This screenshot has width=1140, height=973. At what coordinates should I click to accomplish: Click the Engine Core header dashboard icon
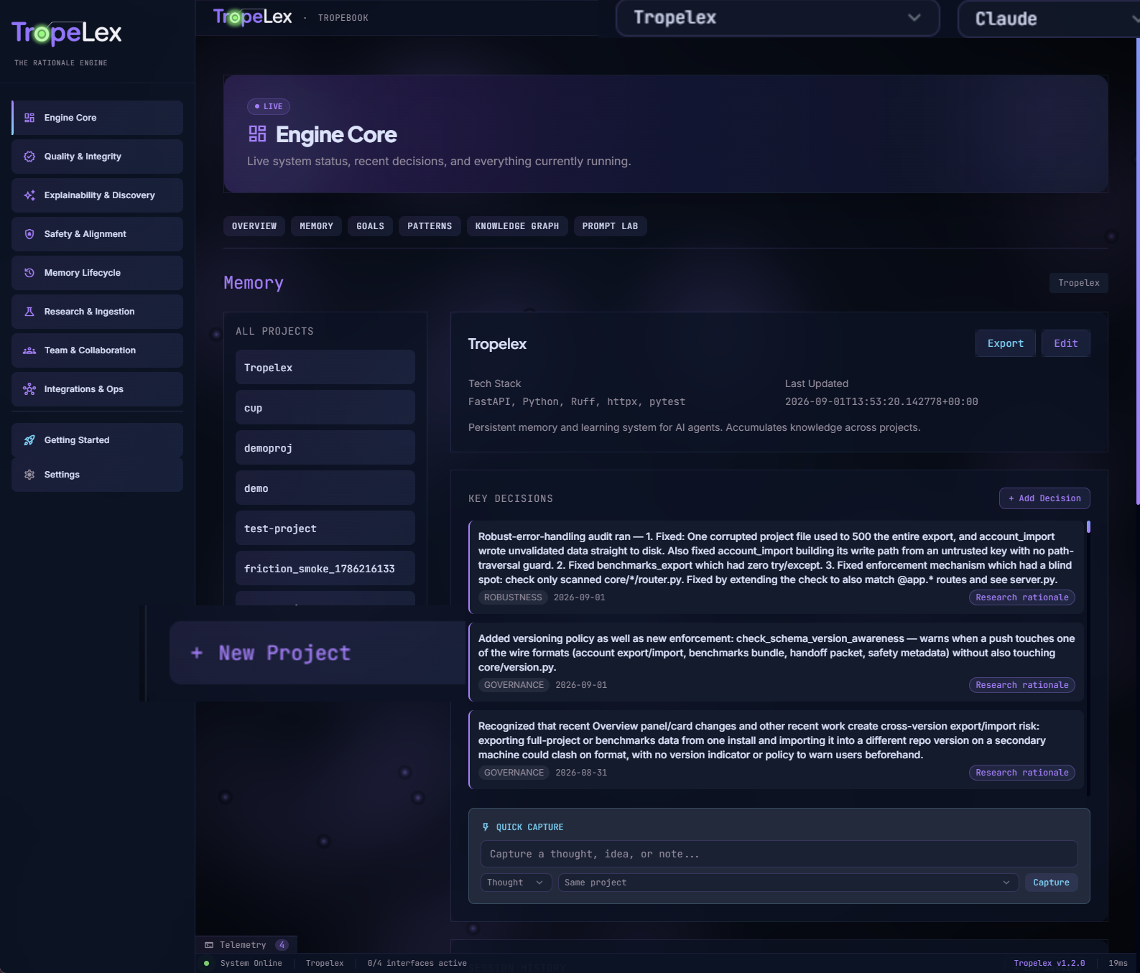[257, 134]
